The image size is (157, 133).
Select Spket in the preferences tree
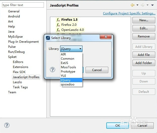tap(12, 57)
